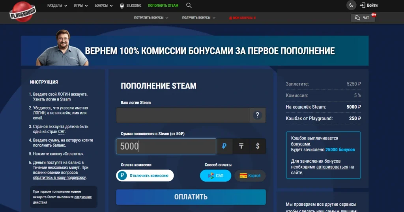The height and width of the screenshot is (212, 404).
Task: Open the search magnifier icon
Action: point(189,6)
